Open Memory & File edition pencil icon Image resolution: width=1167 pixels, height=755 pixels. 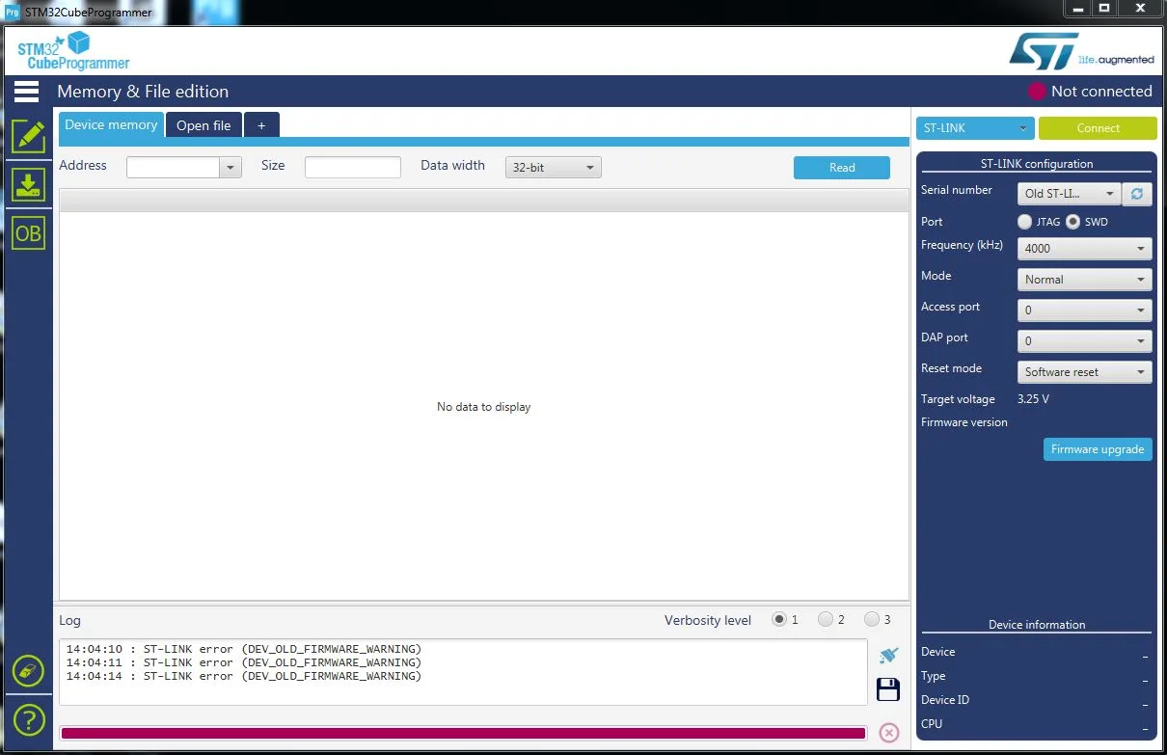28,136
